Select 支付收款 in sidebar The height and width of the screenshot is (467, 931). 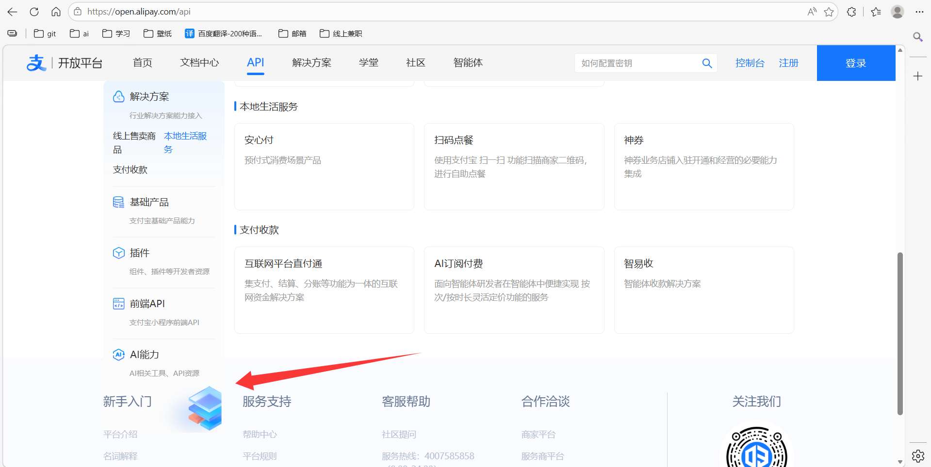130,170
